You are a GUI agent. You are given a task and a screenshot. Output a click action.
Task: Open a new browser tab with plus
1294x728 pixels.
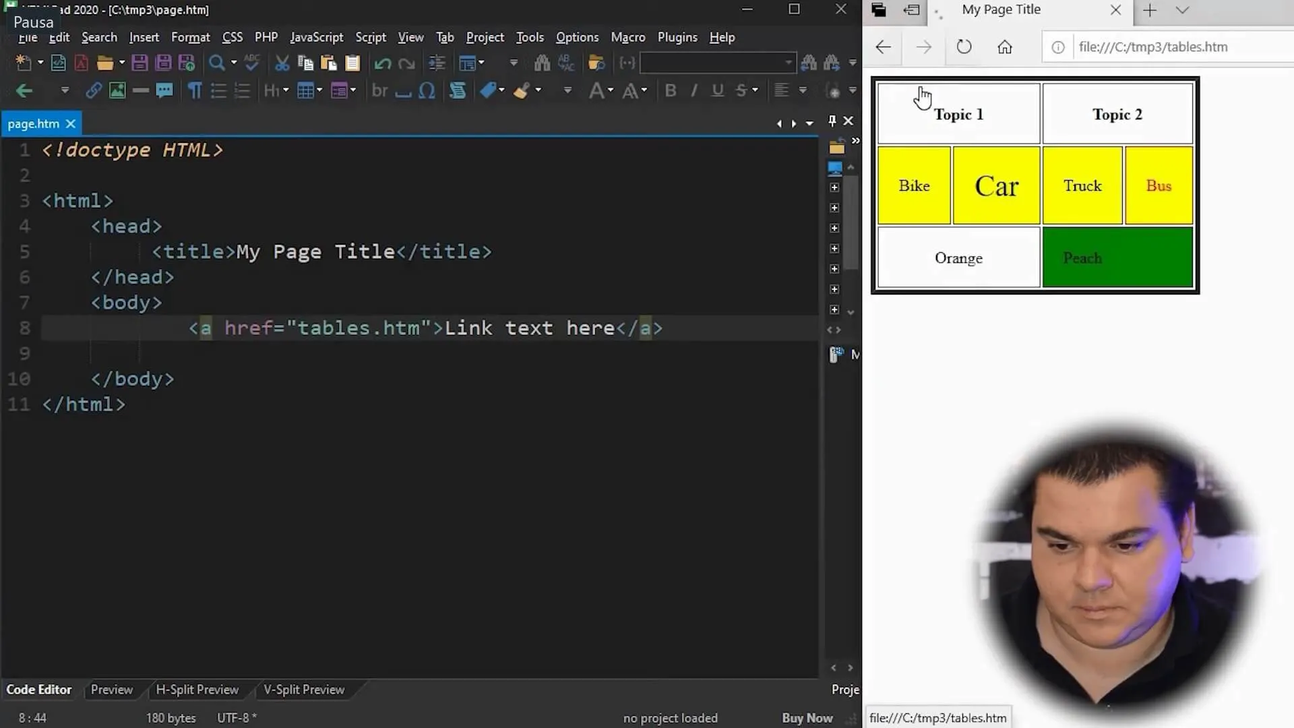point(1150,10)
